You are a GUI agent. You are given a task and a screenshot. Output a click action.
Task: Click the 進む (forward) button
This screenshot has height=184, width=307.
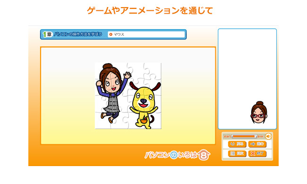[x=257, y=144]
